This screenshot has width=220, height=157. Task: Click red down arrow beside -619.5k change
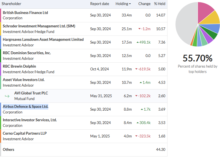tap(137, 69)
